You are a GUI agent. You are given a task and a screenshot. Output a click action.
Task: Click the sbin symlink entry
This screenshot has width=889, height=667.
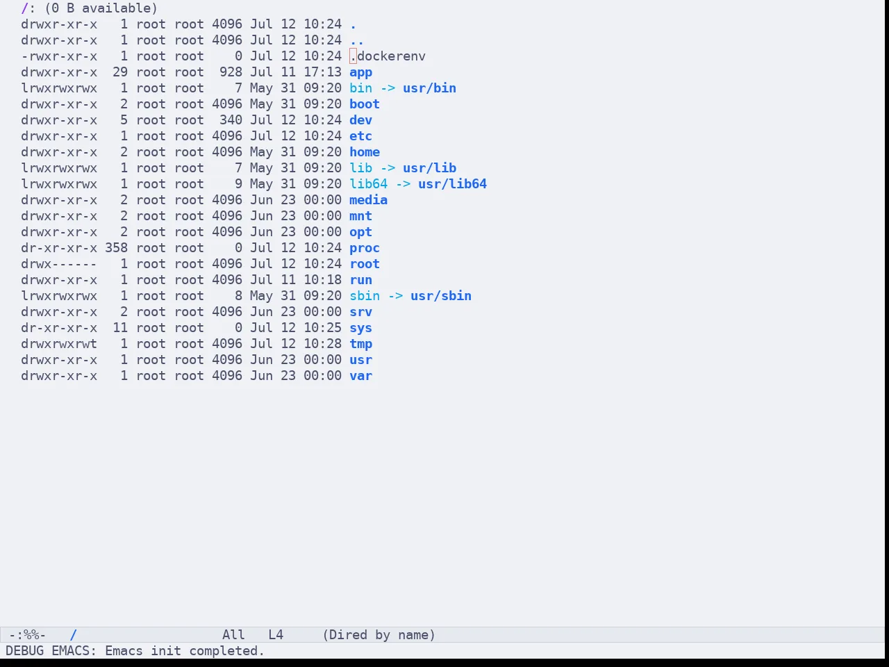click(x=365, y=296)
